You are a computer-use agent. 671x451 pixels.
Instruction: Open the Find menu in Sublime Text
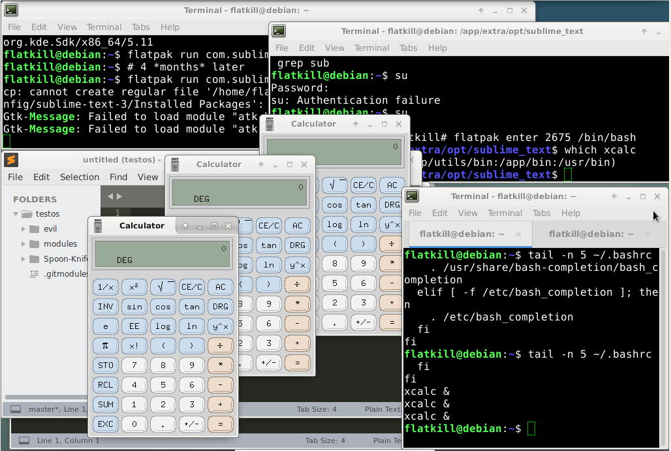(118, 177)
